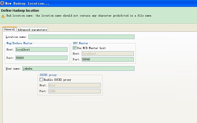Click the SOCKS proxy group title

point(48,75)
